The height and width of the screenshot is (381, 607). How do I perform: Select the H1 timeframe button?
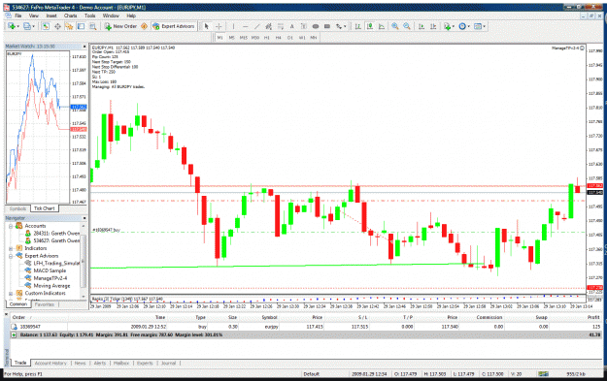(267, 38)
